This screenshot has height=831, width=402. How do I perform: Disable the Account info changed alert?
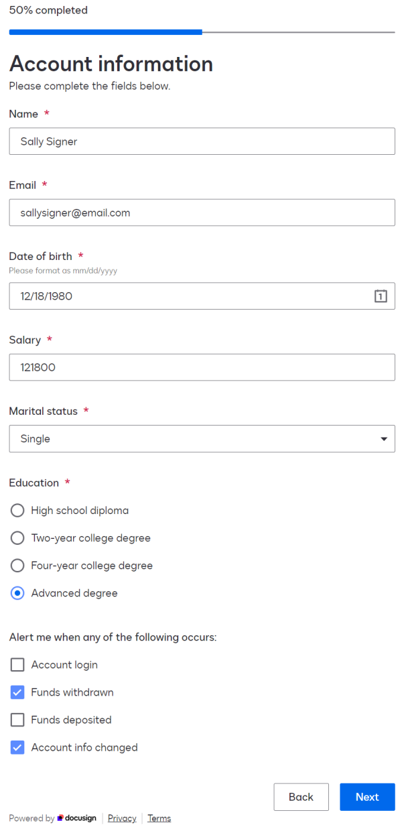pos(17,747)
